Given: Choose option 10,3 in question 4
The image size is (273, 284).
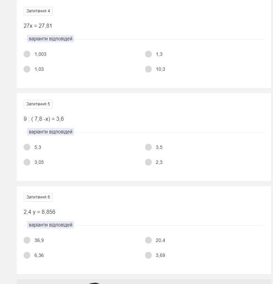Looking at the screenshot, I should [148, 69].
